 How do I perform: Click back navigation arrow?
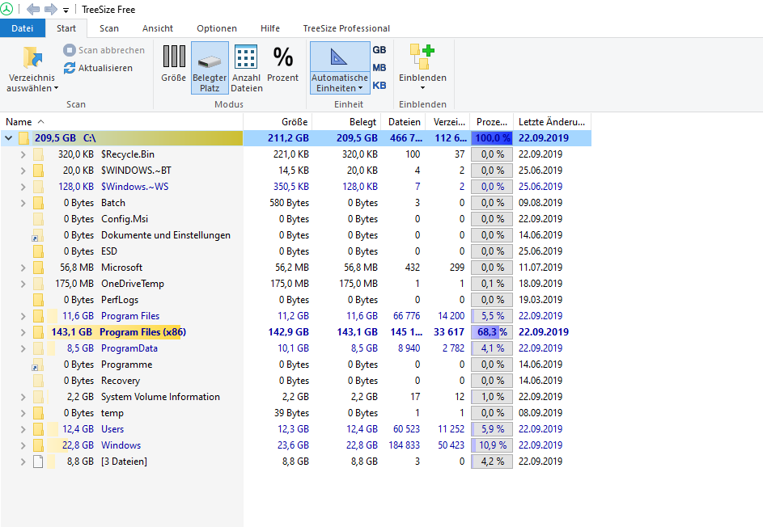click(x=33, y=9)
